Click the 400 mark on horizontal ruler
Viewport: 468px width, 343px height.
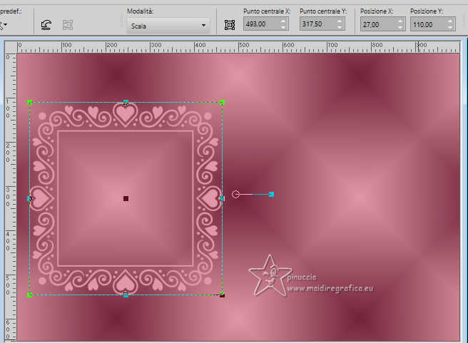pyautogui.click(x=200, y=45)
